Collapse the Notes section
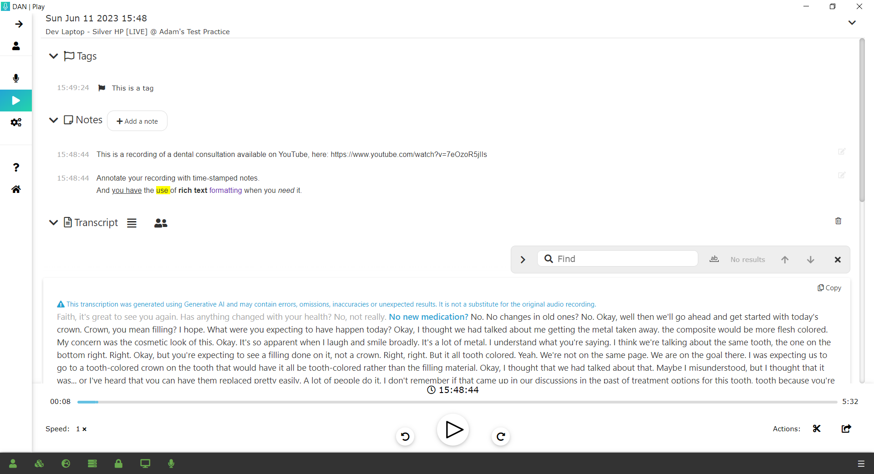Screen dimensions: 874x474 pos(53,120)
